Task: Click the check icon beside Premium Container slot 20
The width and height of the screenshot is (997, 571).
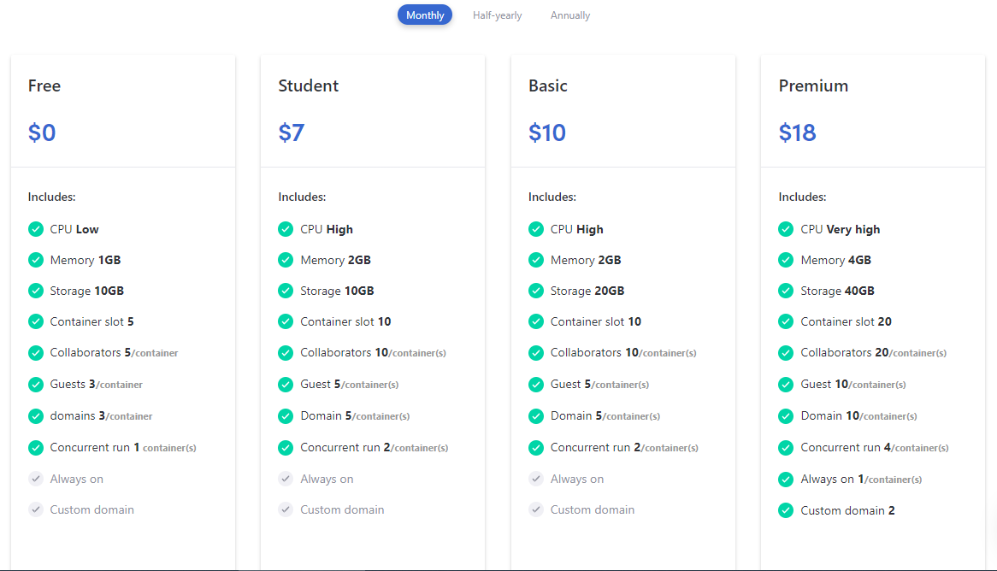Action: [786, 321]
